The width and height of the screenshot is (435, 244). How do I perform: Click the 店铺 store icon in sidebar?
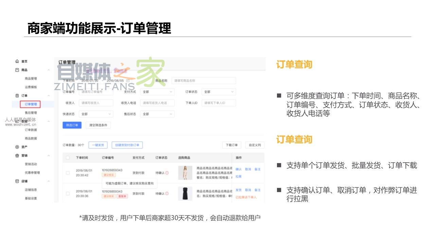tap(17, 181)
